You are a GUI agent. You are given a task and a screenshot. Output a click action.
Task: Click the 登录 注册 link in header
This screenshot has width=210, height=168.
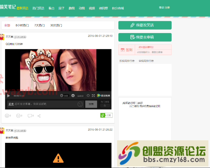point(164,8)
